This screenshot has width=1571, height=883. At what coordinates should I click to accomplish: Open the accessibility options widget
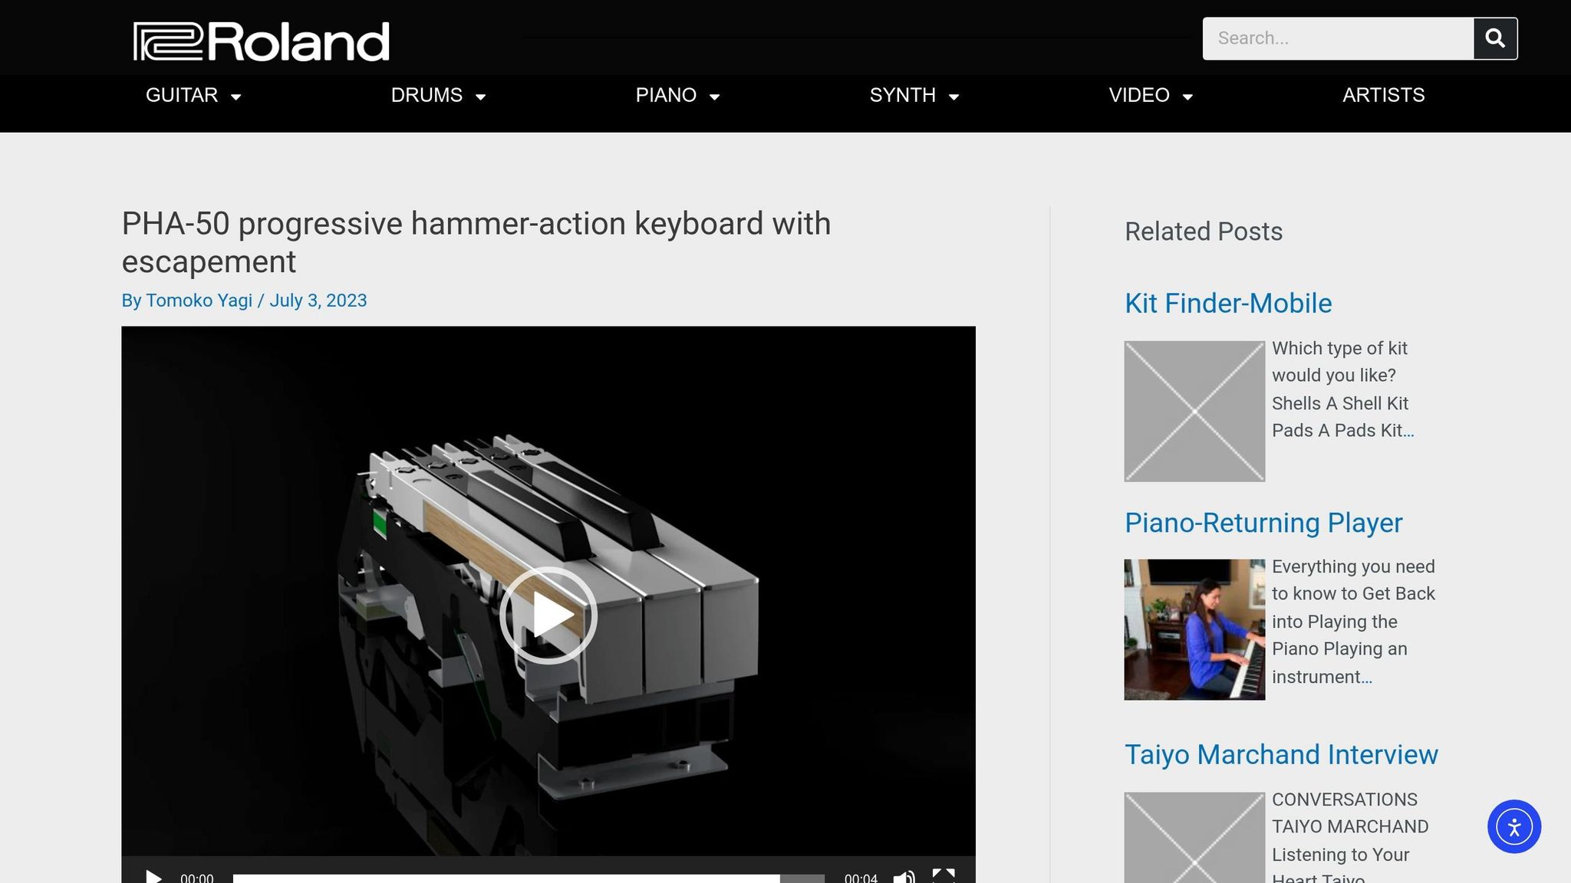(1514, 826)
